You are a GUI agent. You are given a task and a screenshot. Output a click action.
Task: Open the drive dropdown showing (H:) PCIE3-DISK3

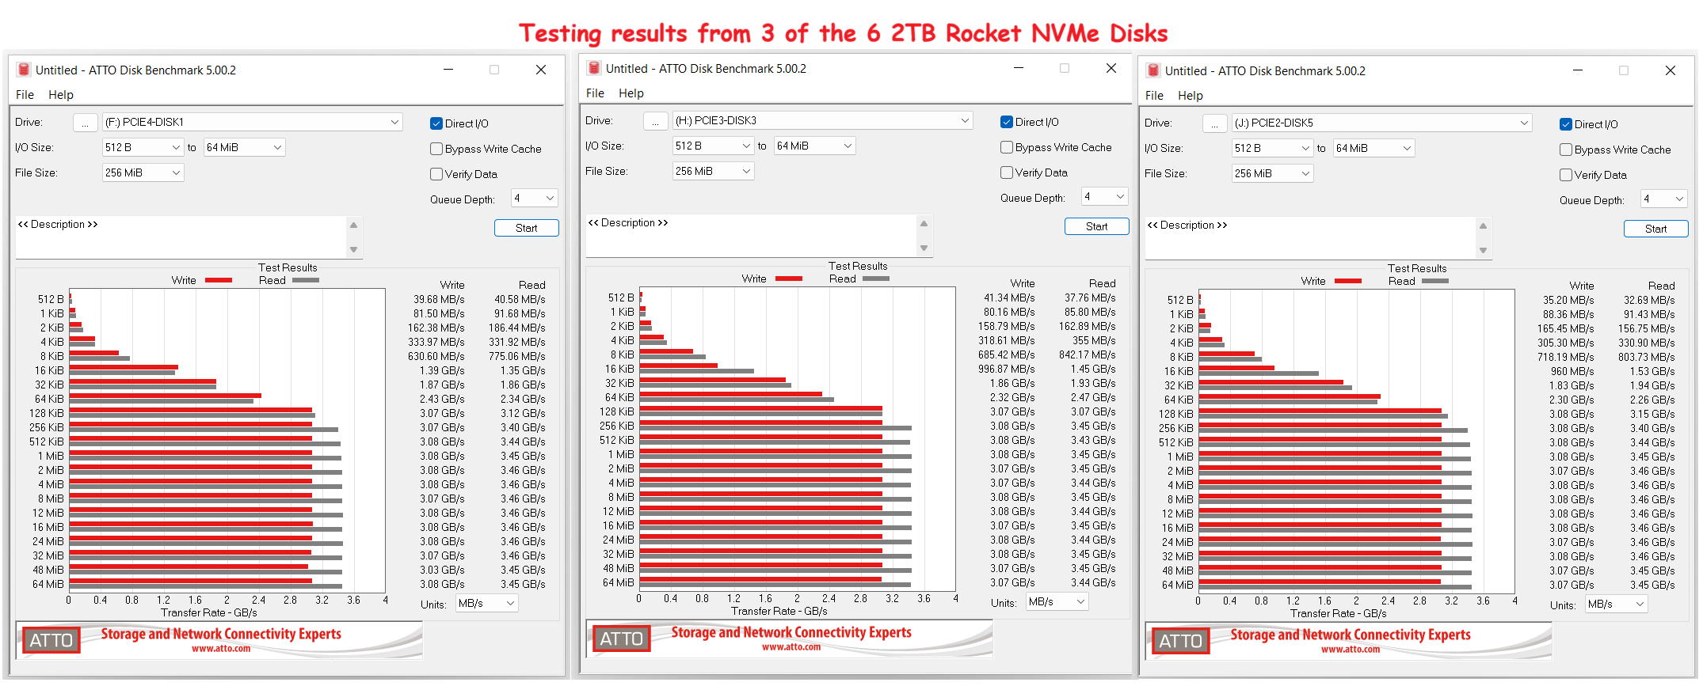822,120
